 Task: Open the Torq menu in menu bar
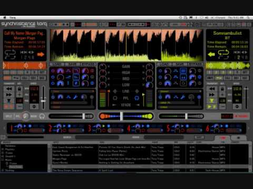coord(13,18)
